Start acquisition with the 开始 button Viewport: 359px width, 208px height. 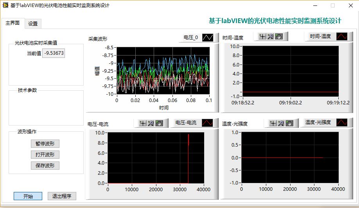(x=28, y=196)
